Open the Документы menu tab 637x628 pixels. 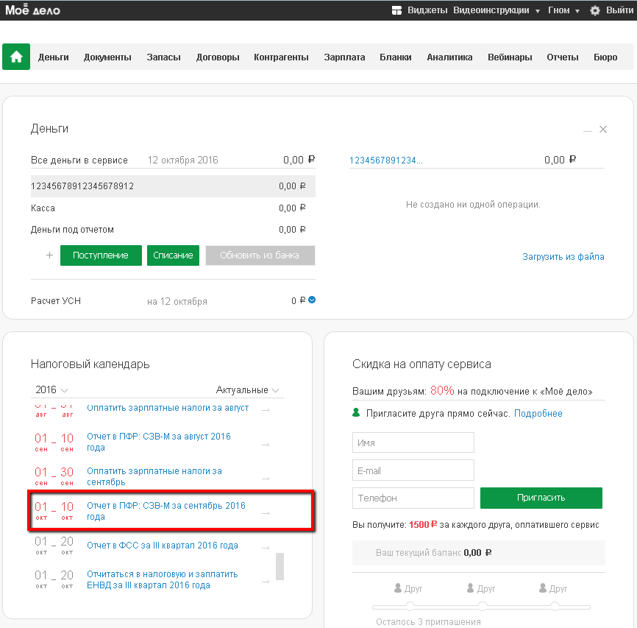pos(107,57)
